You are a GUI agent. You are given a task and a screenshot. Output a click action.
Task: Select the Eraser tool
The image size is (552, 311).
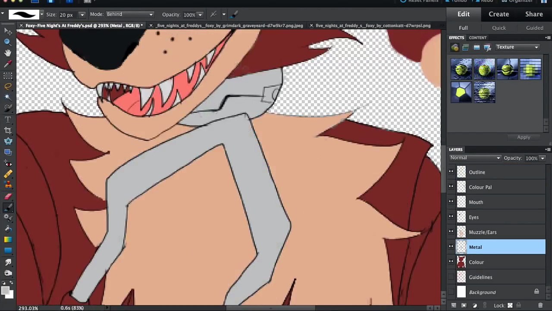tap(8, 196)
